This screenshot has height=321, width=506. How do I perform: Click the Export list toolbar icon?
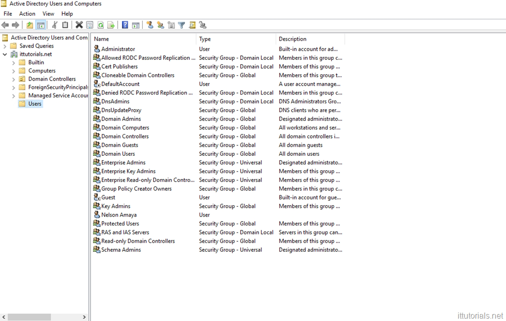tap(111, 25)
